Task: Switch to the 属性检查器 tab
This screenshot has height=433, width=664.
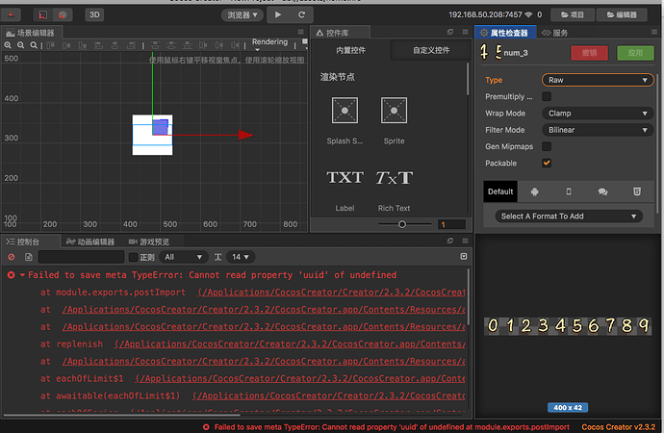Action: tap(505, 33)
